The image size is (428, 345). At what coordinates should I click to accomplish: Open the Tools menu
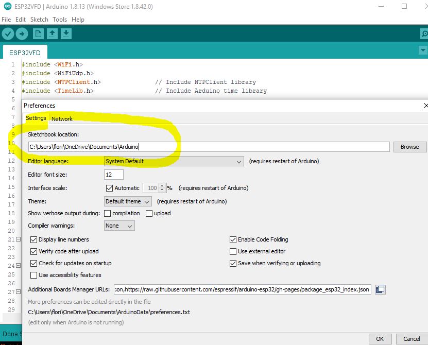point(60,20)
